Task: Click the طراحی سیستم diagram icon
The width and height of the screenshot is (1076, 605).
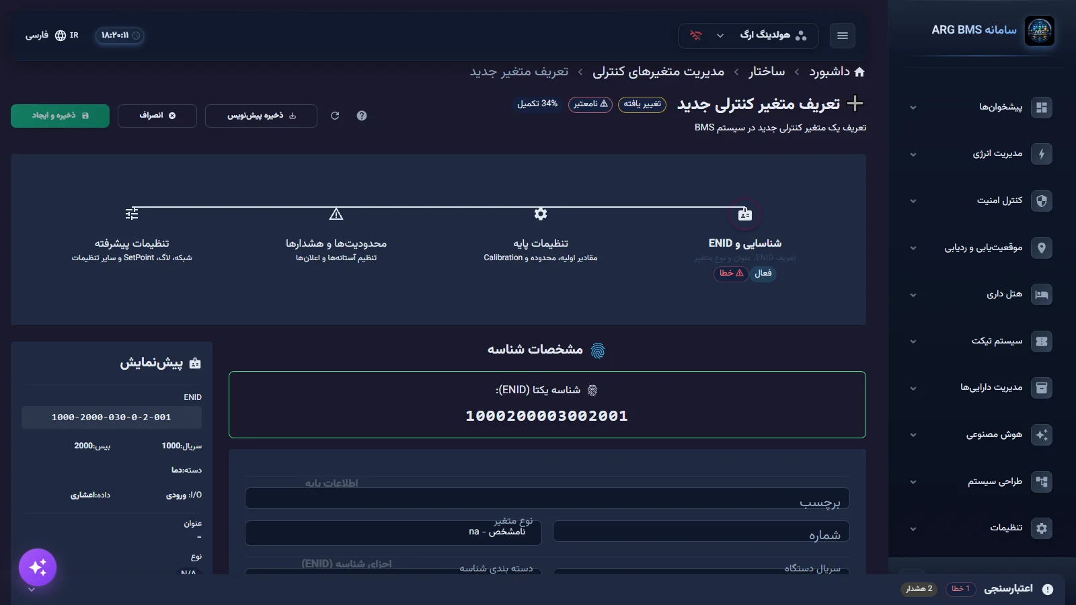Action: tap(1042, 482)
